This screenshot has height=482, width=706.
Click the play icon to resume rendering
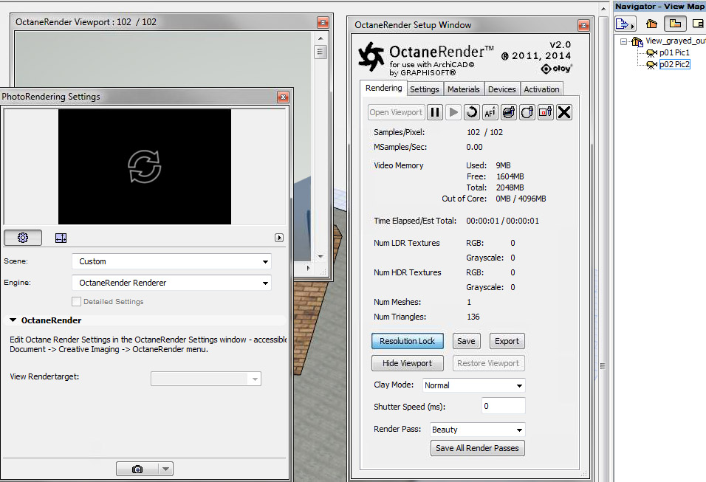[453, 112]
